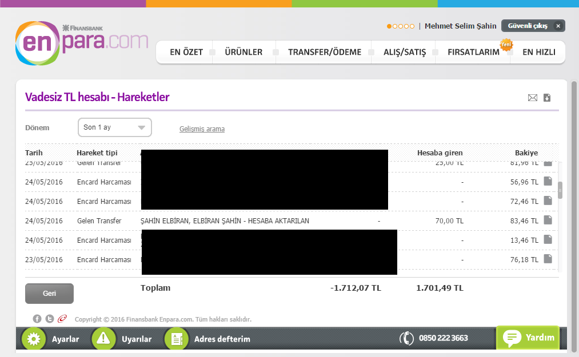Open receipt icon for 56,96 TL row
Viewport: 579px width, 357px height.
[x=548, y=181]
